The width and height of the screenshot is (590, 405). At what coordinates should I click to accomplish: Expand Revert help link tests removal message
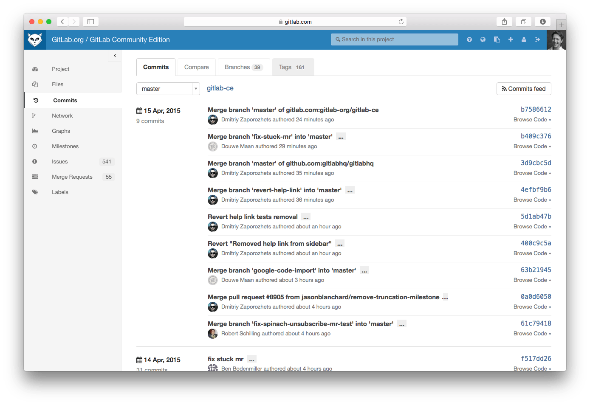coord(306,217)
